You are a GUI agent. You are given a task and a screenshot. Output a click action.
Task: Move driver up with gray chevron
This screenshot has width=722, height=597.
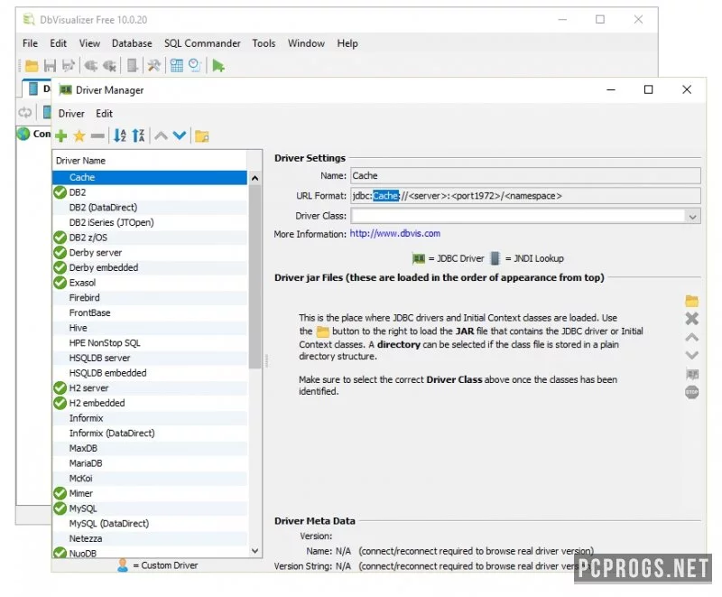tap(161, 135)
